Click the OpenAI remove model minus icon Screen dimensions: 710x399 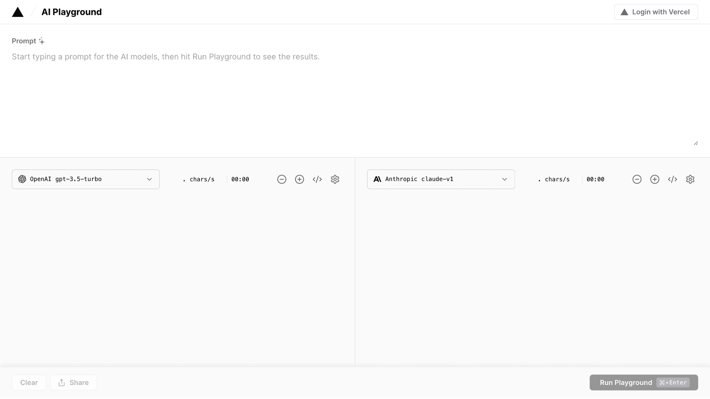click(281, 179)
